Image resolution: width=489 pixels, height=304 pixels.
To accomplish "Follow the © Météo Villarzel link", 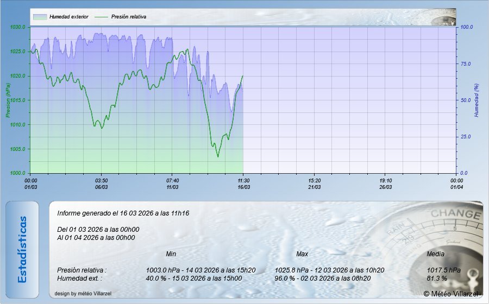I will (451, 294).
